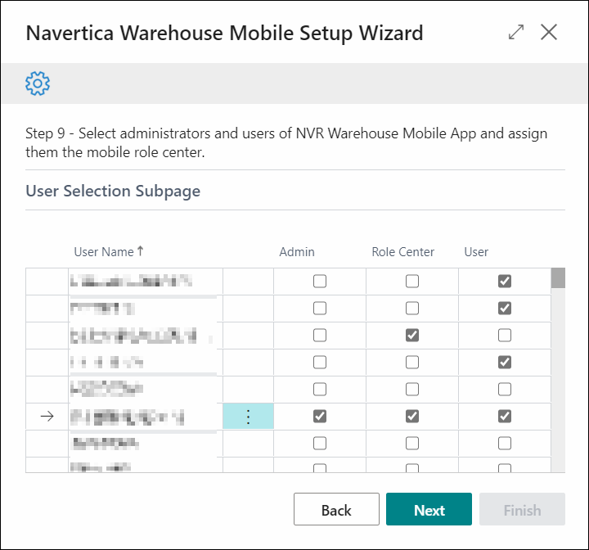Viewport: 589px width, 550px height.
Task: Click the Role Center column header
Action: pos(402,251)
